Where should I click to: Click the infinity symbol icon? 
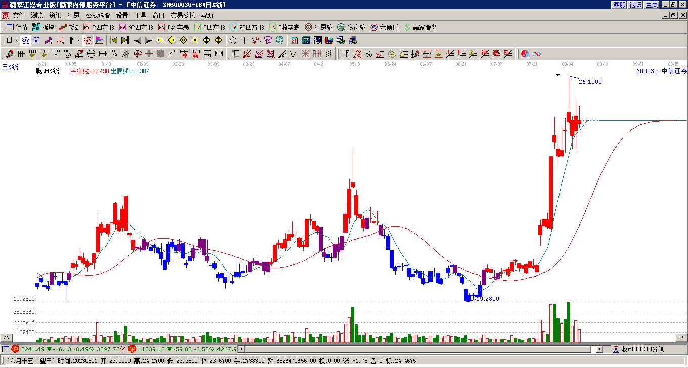pos(537,54)
